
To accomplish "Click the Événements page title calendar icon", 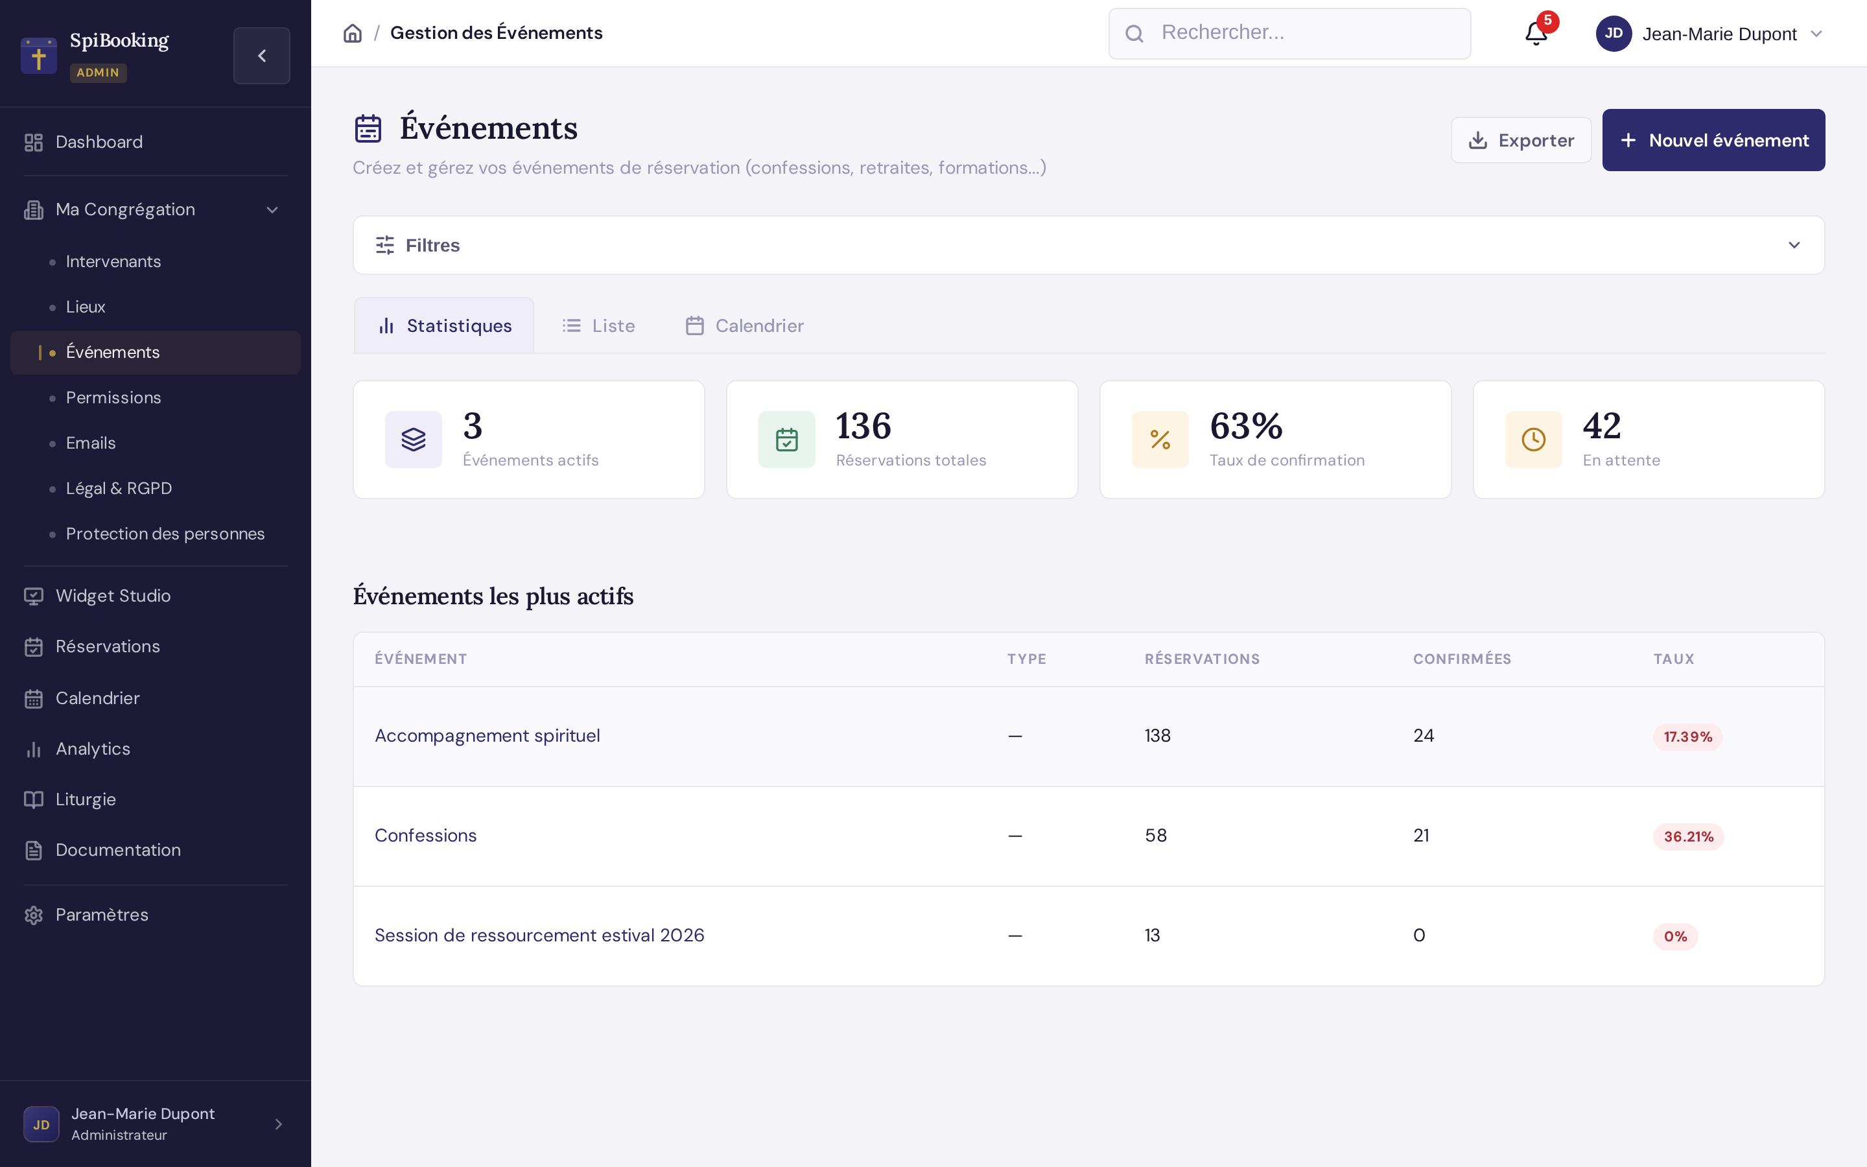I will [x=368, y=128].
